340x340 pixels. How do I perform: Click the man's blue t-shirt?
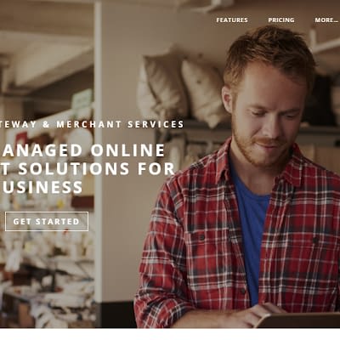pyautogui.click(x=249, y=227)
